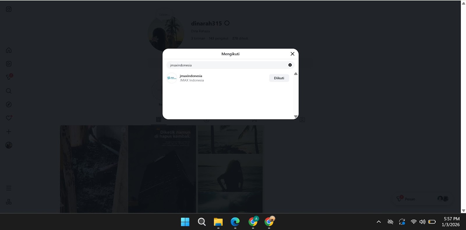Open the Explore compass icon
466x230 pixels.
pyautogui.click(x=9, y=105)
